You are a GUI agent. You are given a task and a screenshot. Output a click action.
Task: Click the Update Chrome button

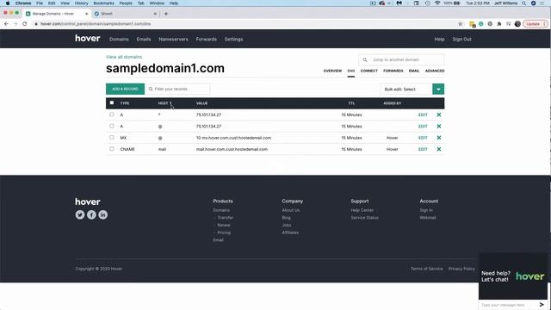pyautogui.click(x=535, y=24)
